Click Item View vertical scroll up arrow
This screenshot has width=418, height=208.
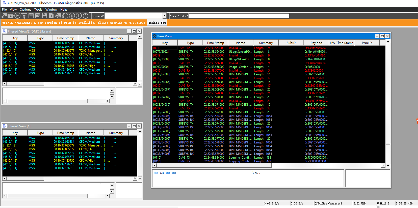tap(388, 41)
